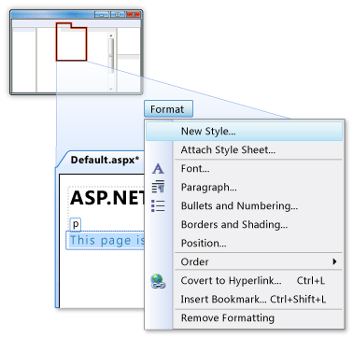353x338 pixels.
Task: Maximize the thumbnail window
Action: point(118,14)
